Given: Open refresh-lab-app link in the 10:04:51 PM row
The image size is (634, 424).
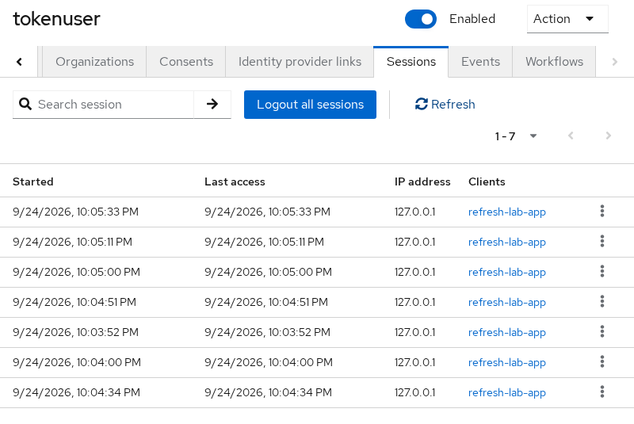Looking at the screenshot, I should click(x=507, y=302).
